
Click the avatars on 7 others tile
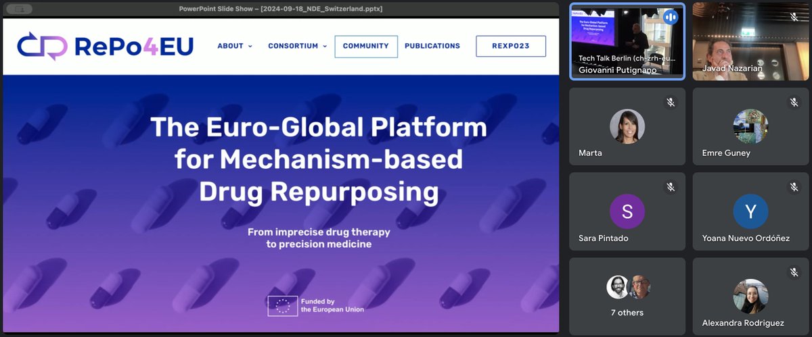pos(629,287)
